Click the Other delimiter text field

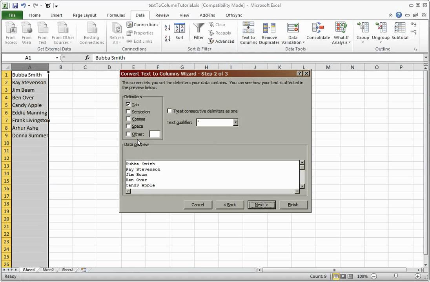pos(155,134)
